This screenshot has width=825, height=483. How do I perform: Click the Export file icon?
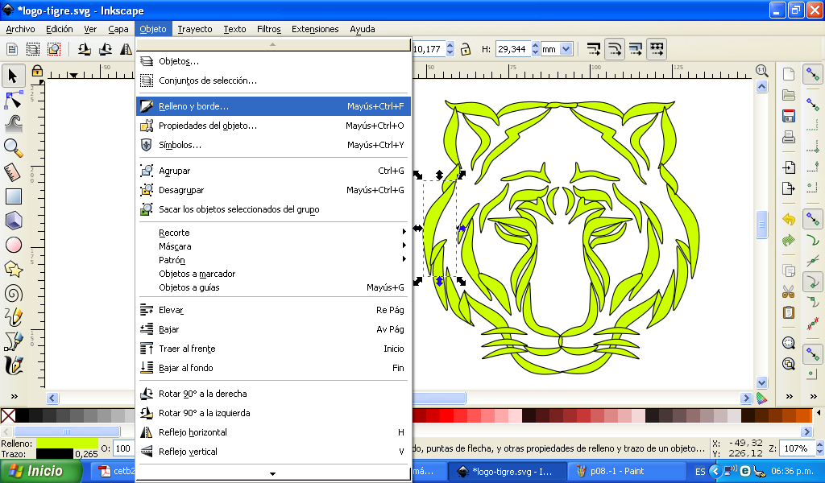click(x=788, y=188)
